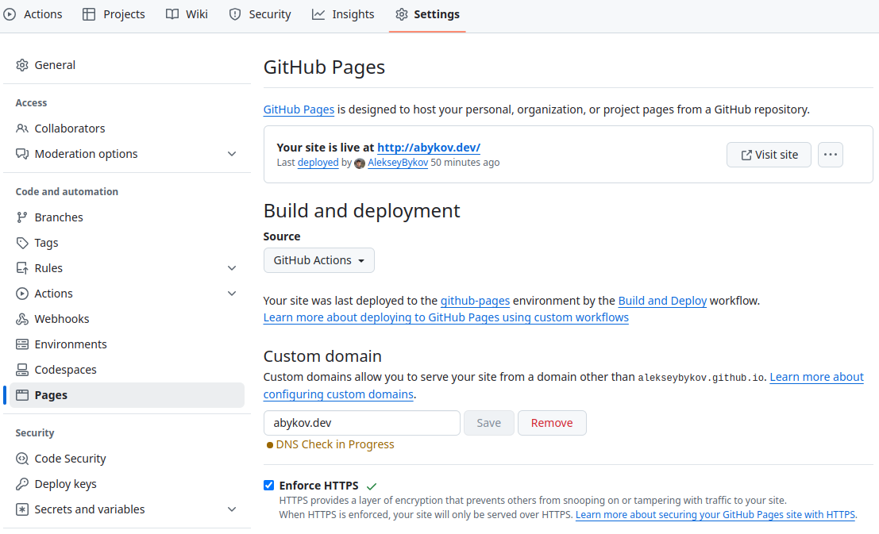Open the http://abykov.dev/ link

pos(429,148)
